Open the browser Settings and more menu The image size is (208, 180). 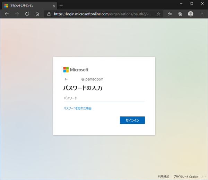coord(201,14)
